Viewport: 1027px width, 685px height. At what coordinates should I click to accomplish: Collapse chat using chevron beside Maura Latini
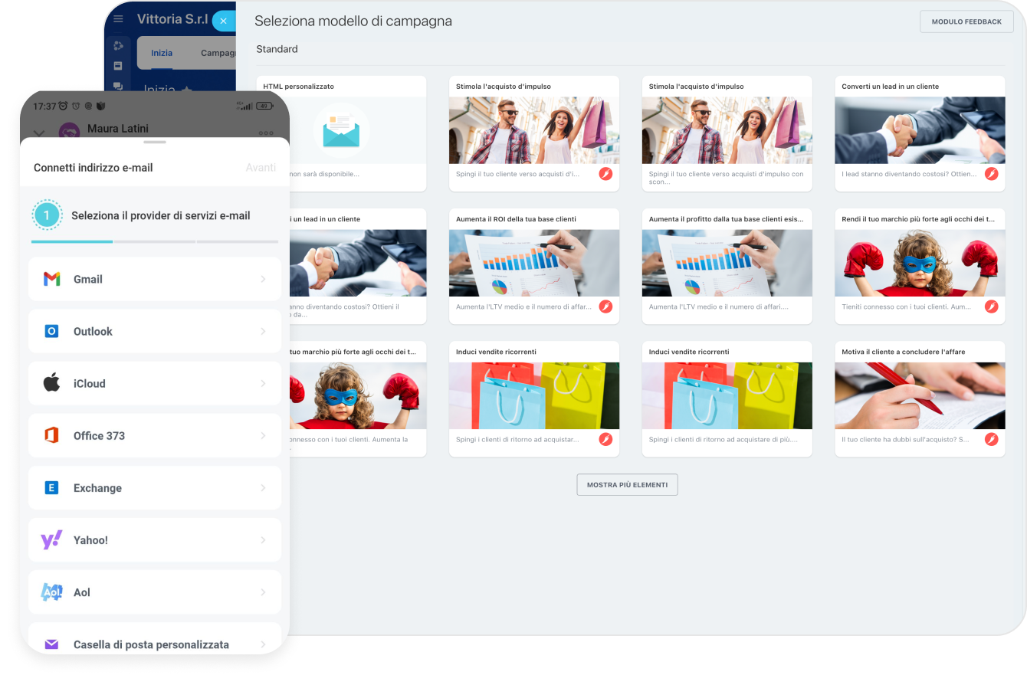click(40, 133)
